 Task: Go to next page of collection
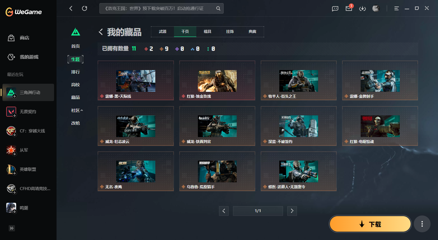[292, 211]
